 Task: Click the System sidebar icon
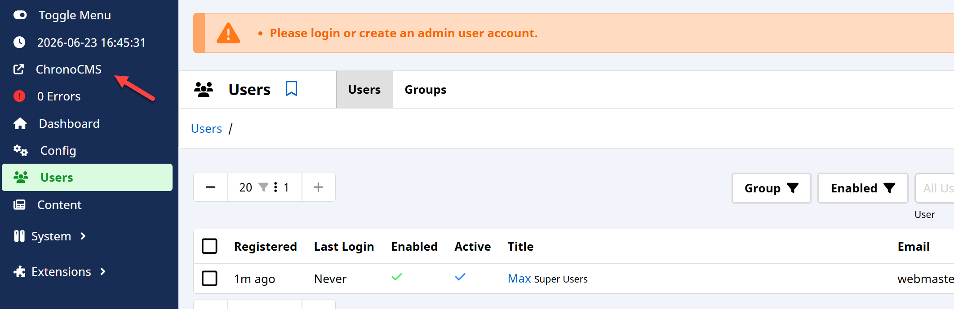(19, 236)
